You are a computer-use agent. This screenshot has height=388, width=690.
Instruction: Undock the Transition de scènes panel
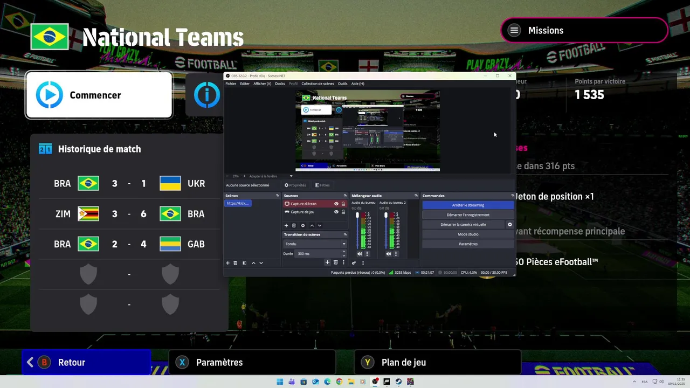click(345, 234)
